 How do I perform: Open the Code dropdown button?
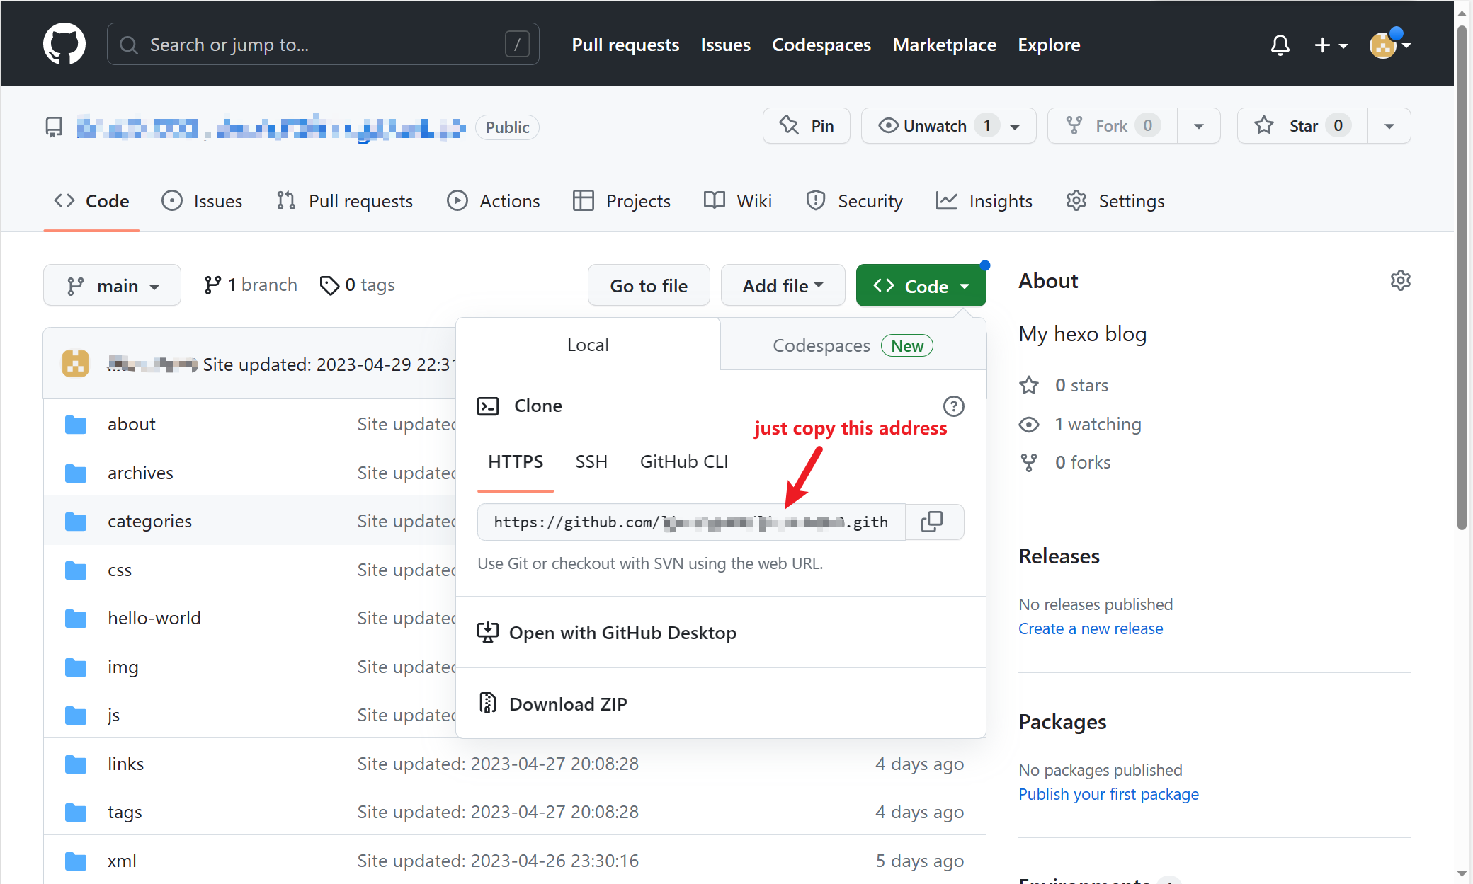pos(921,285)
